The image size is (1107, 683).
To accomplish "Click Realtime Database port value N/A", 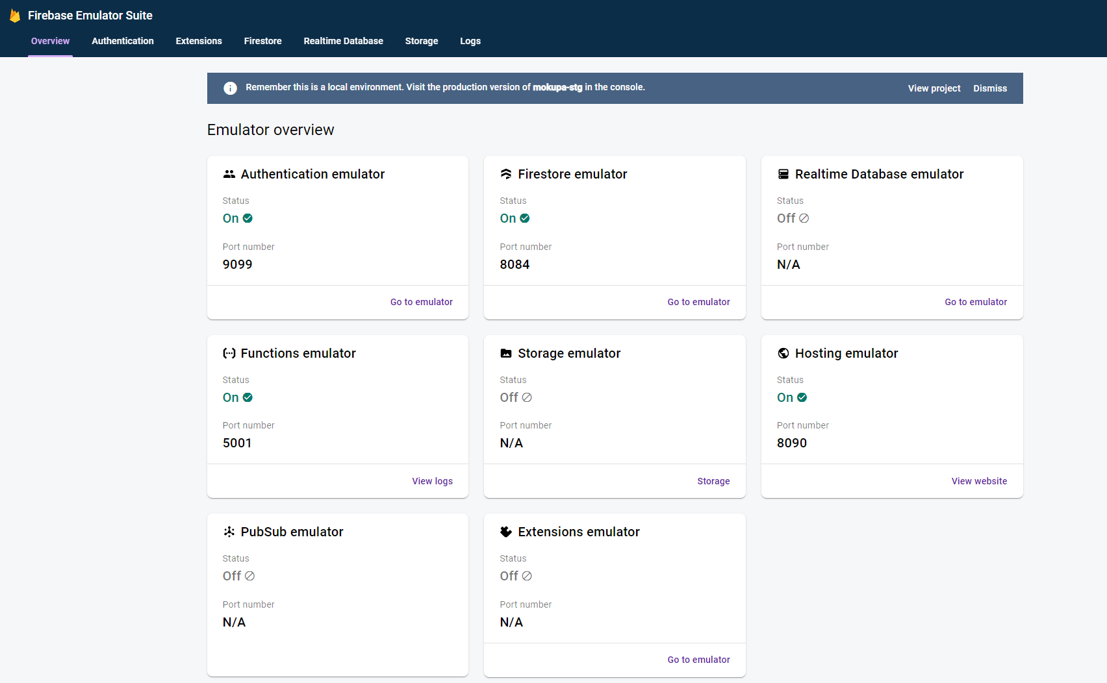I will 789,264.
